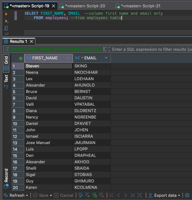Close the Script-19 editor tab

pos(54,6)
